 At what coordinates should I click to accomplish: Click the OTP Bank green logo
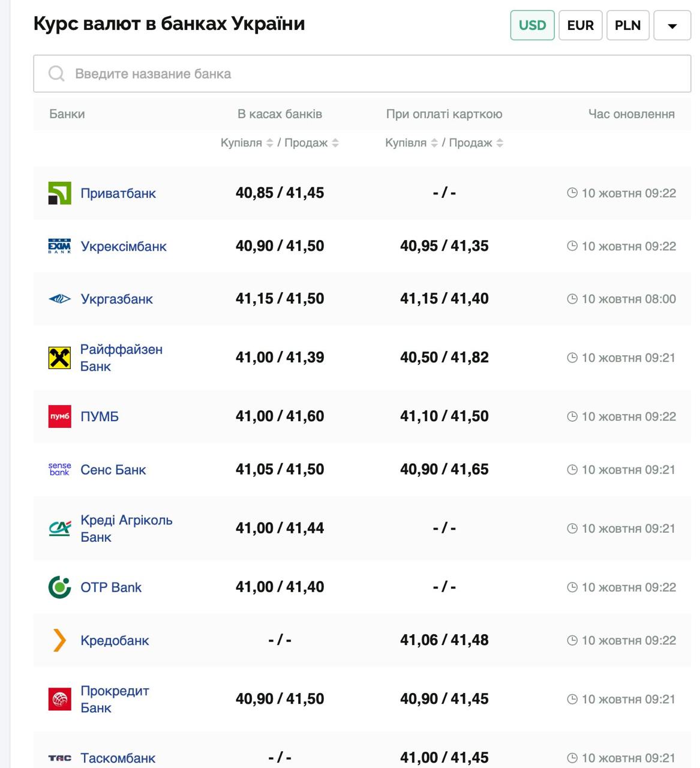click(59, 587)
